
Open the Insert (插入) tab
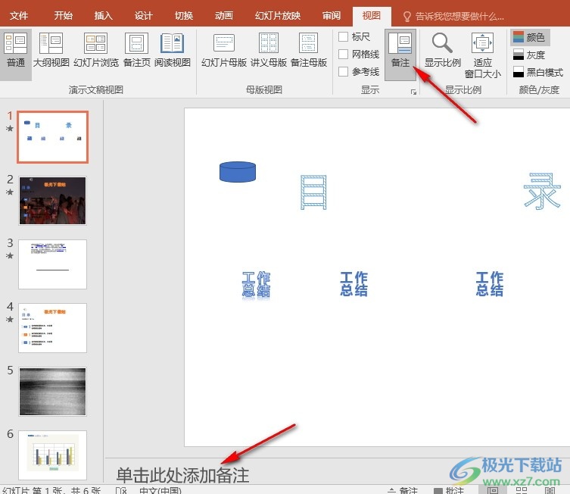click(x=104, y=15)
